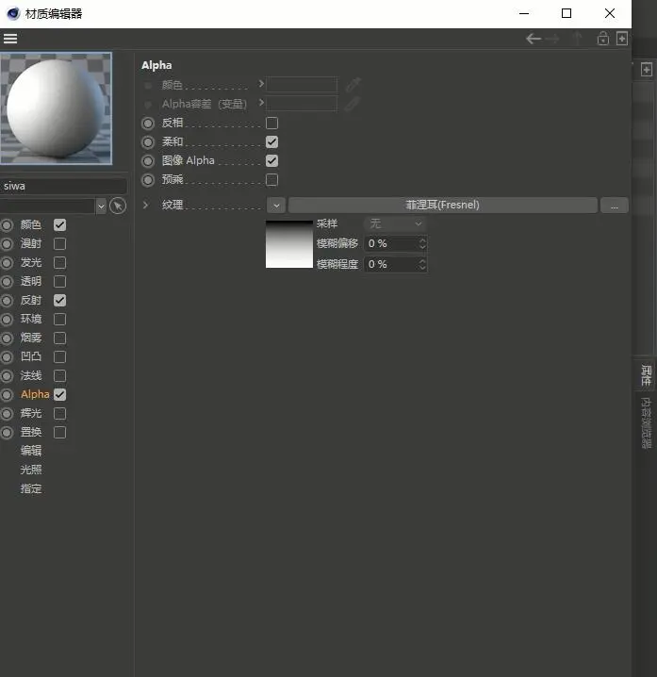Screen dimensions: 657x677
Task: Click the back arrow navigation icon
Action: point(534,39)
